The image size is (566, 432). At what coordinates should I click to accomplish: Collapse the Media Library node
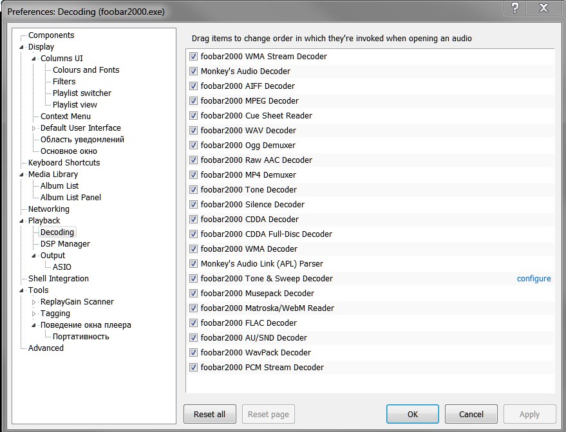pyautogui.click(x=23, y=174)
